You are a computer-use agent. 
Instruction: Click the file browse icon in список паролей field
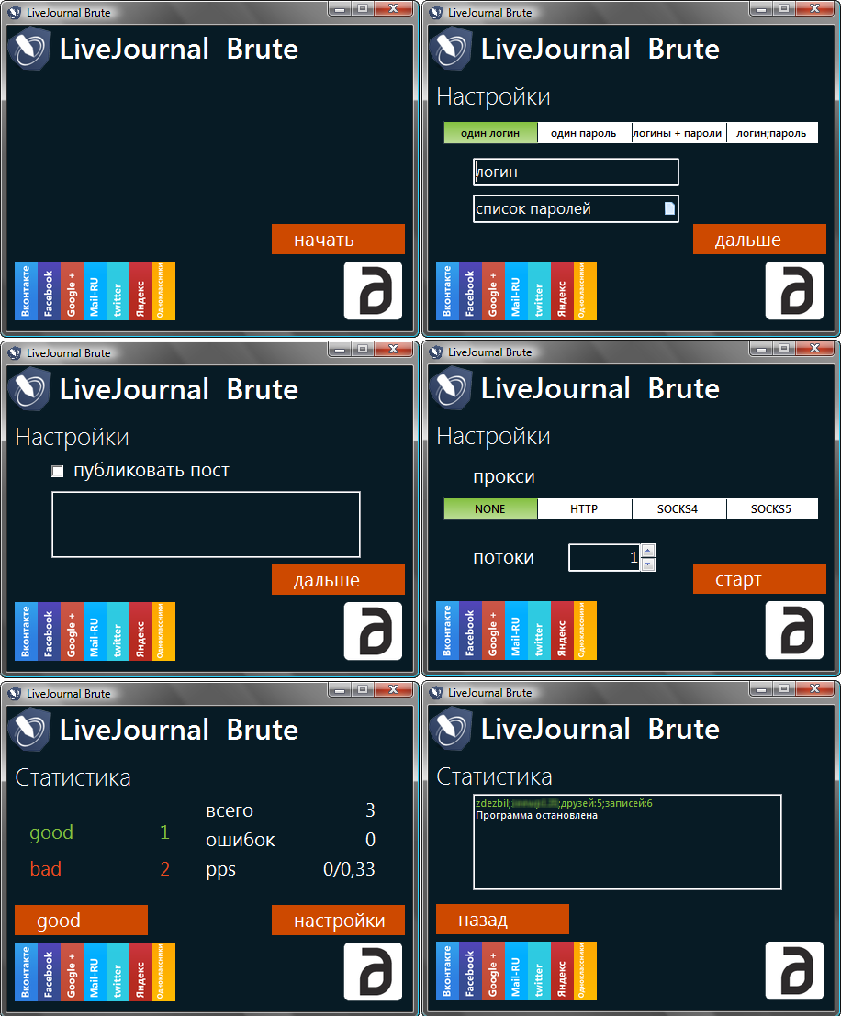click(669, 208)
